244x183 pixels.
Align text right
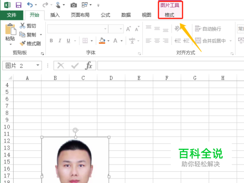coord(165,41)
